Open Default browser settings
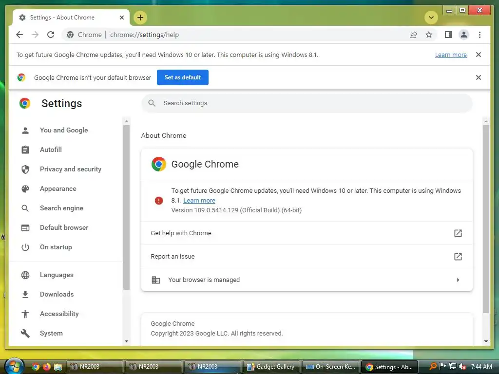This screenshot has height=374, width=499. coord(64,227)
